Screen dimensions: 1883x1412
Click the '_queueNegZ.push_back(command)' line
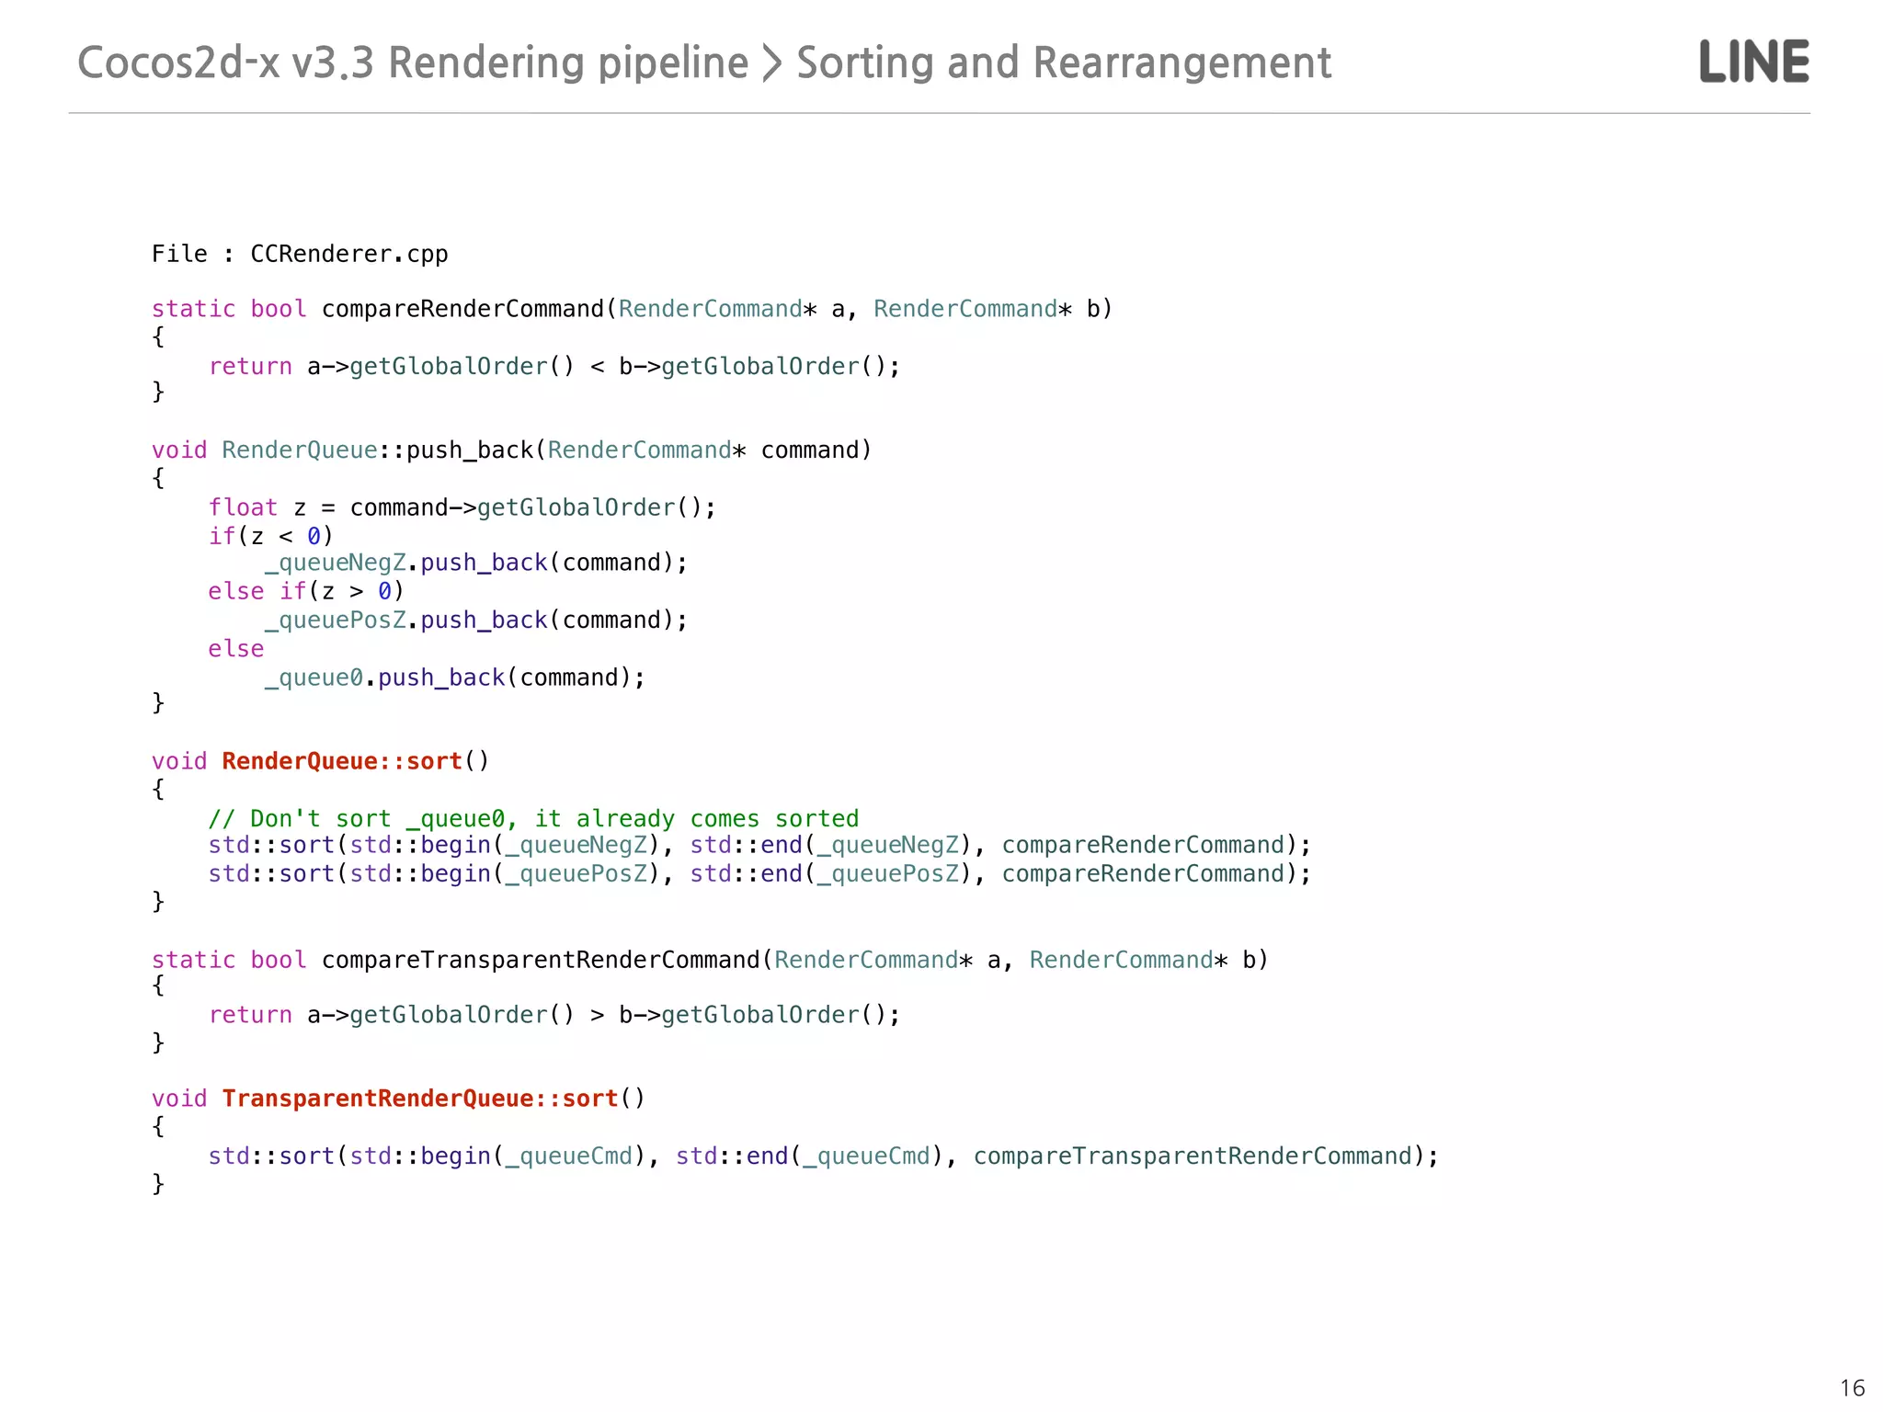(x=475, y=563)
